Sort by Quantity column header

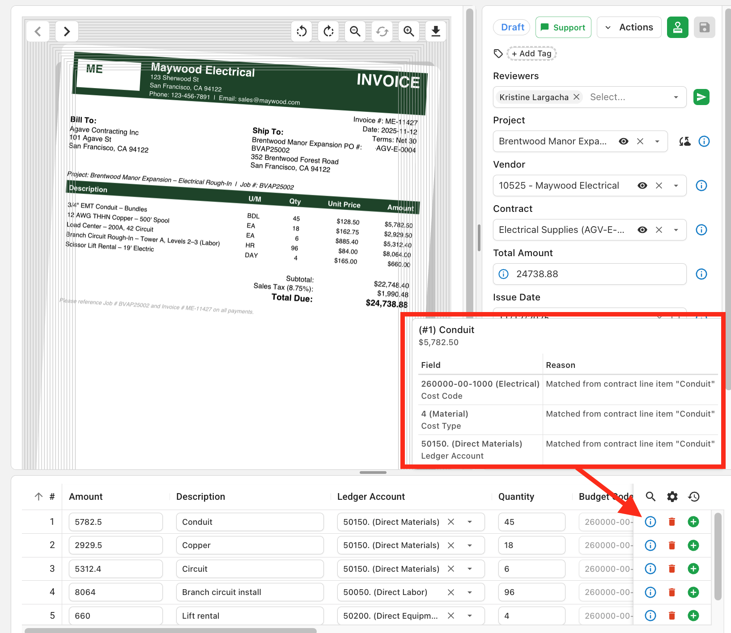point(516,497)
